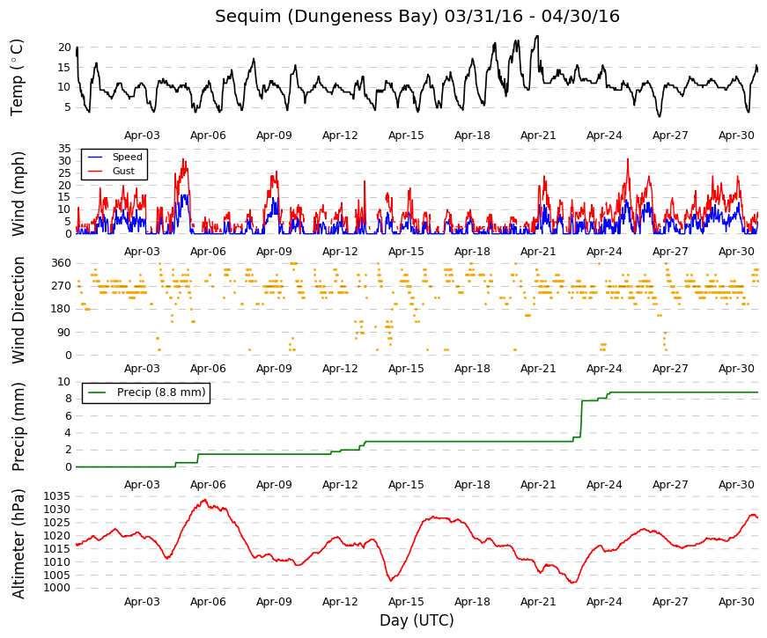Viewport: 767px width, 638px height.
Task: Click the red Gust legend line
Action: tap(95, 171)
